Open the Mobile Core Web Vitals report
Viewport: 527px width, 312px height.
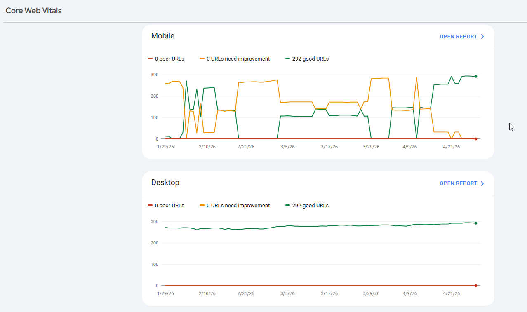click(458, 37)
